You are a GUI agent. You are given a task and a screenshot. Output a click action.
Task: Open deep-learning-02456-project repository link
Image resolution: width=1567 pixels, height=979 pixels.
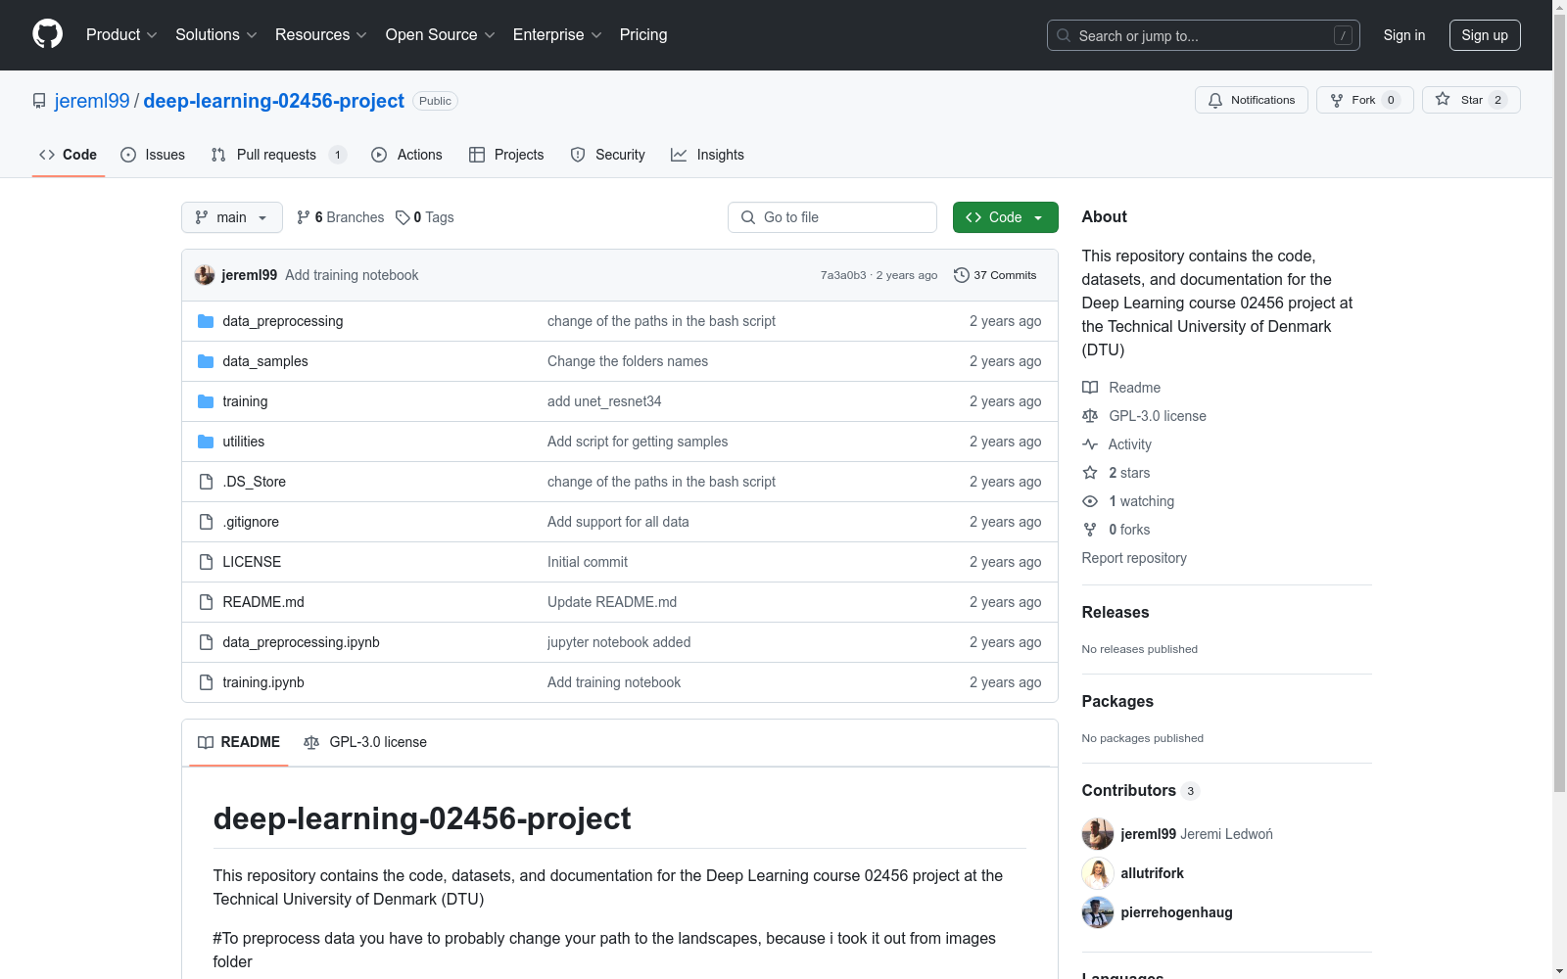point(273,101)
